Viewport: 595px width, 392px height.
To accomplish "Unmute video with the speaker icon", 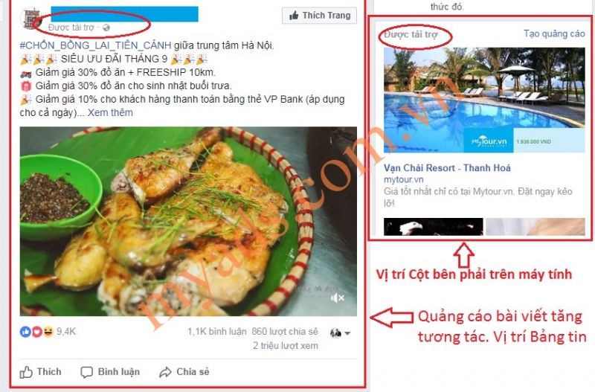I will coord(337,298).
